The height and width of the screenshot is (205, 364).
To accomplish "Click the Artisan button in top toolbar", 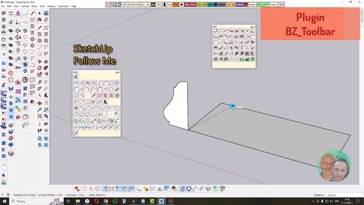I will click(253, 5).
